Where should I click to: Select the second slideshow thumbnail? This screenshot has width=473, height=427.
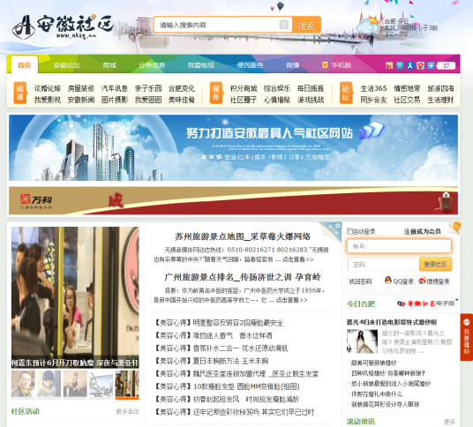coord(49,384)
